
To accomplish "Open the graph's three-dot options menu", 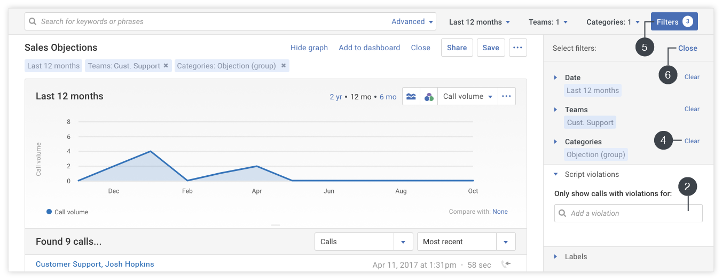I will click(x=507, y=97).
